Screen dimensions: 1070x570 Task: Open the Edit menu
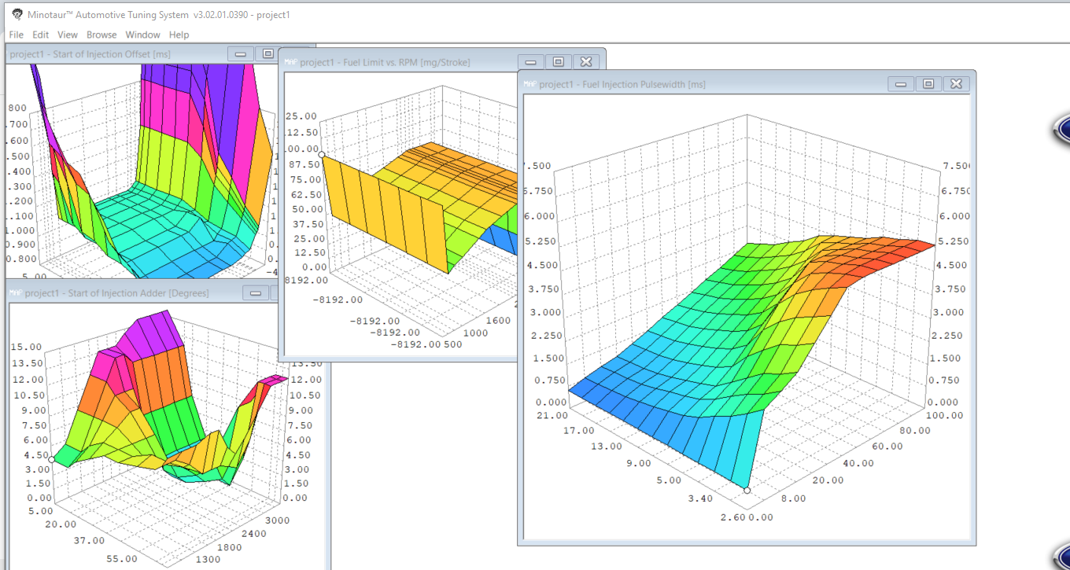coord(40,35)
